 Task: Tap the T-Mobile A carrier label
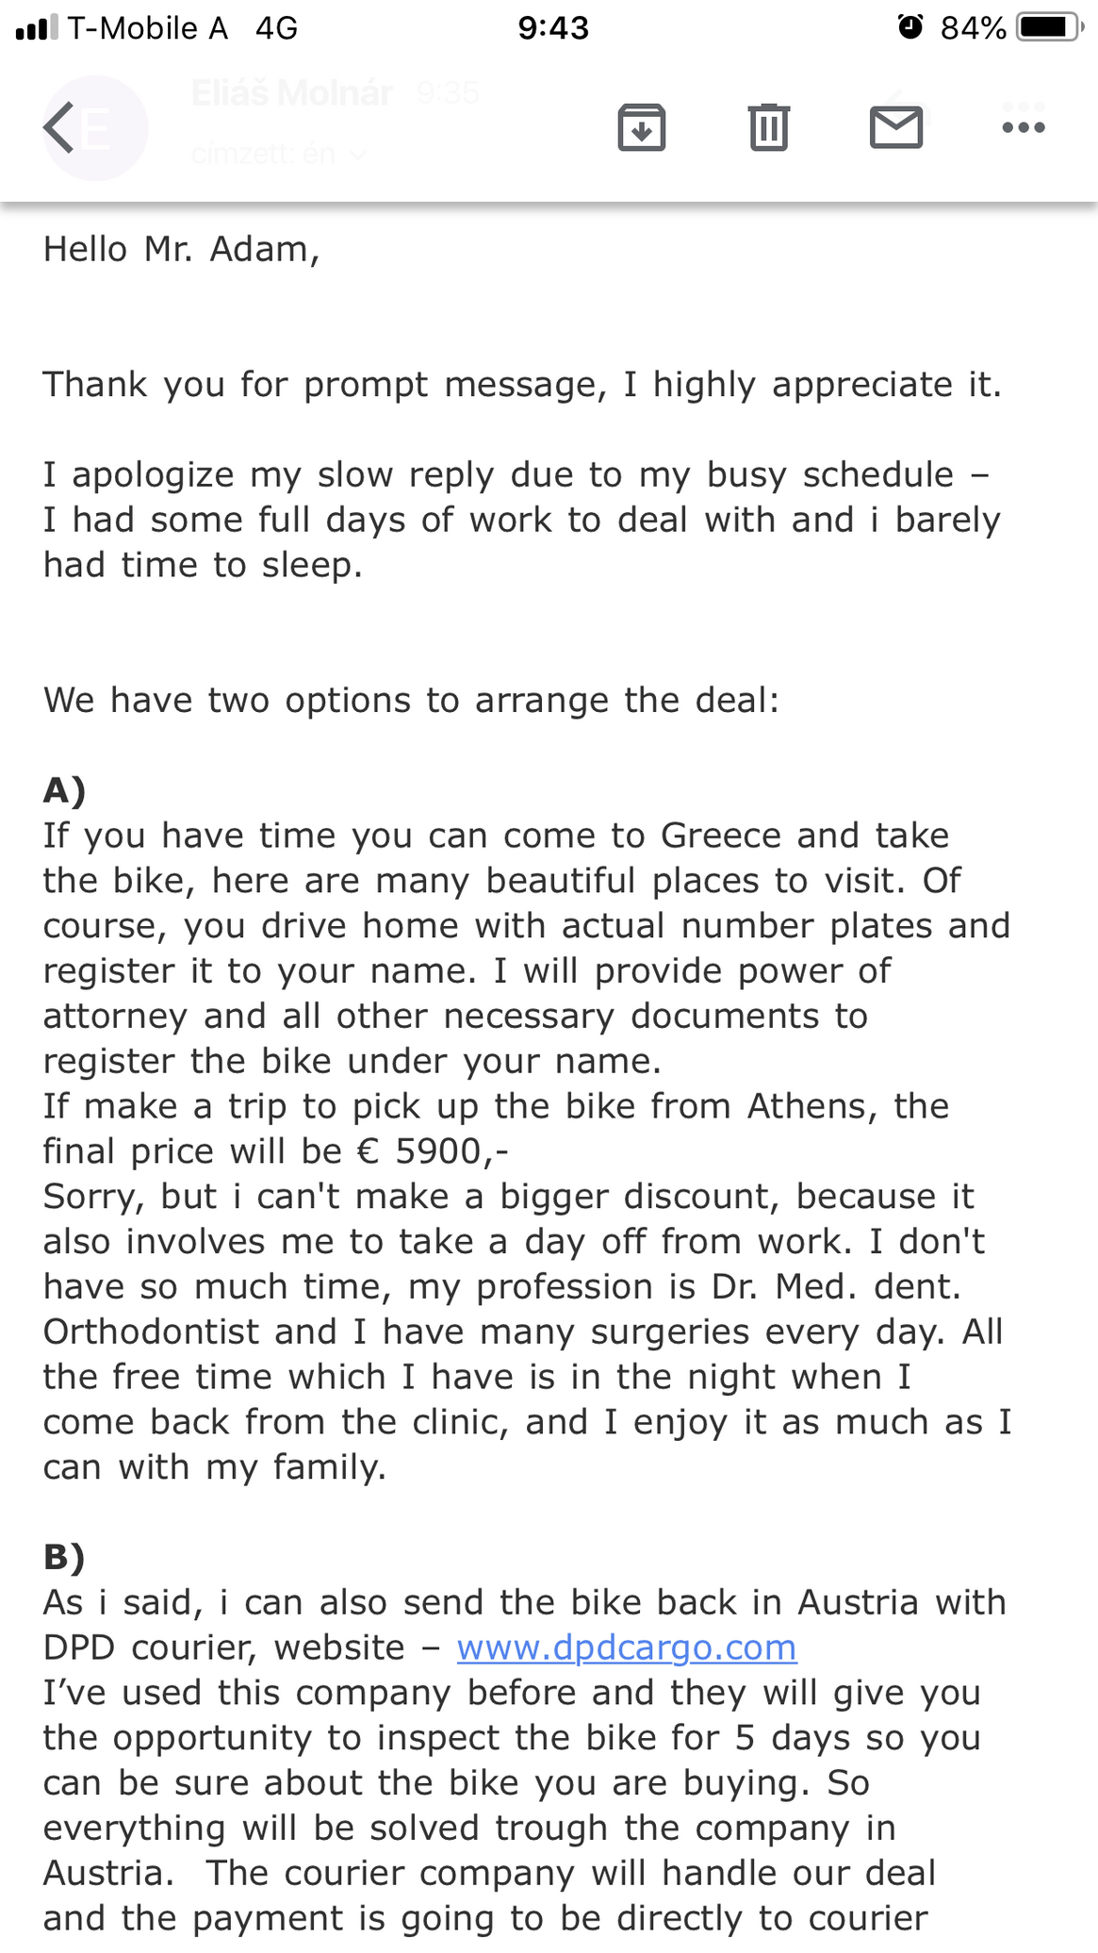click(148, 28)
